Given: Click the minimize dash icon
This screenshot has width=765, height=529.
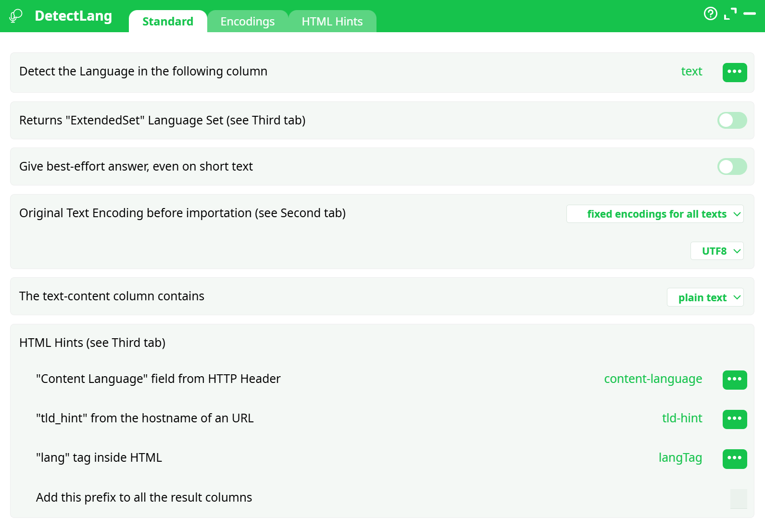Looking at the screenshot, I should tap(750, 14).
